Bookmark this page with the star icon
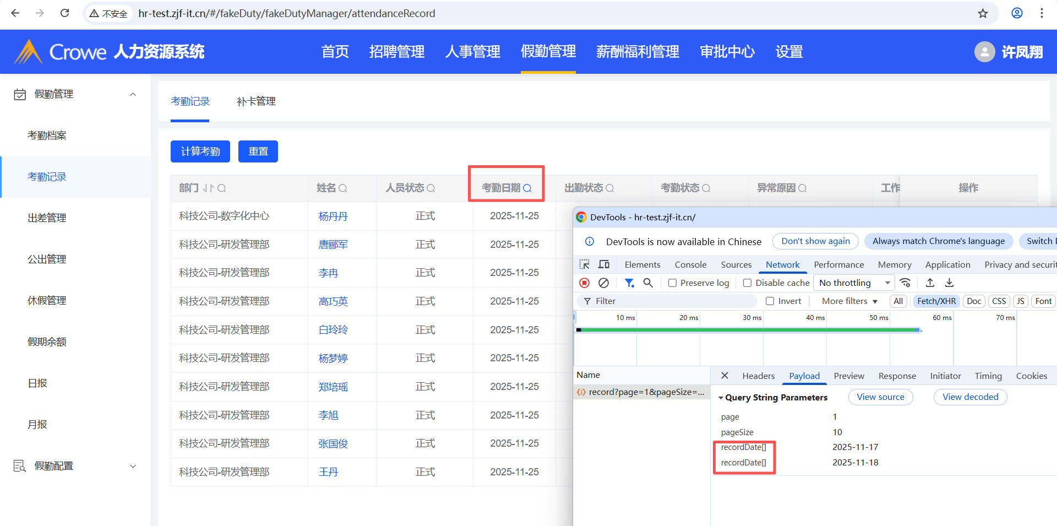 (983, 13)
